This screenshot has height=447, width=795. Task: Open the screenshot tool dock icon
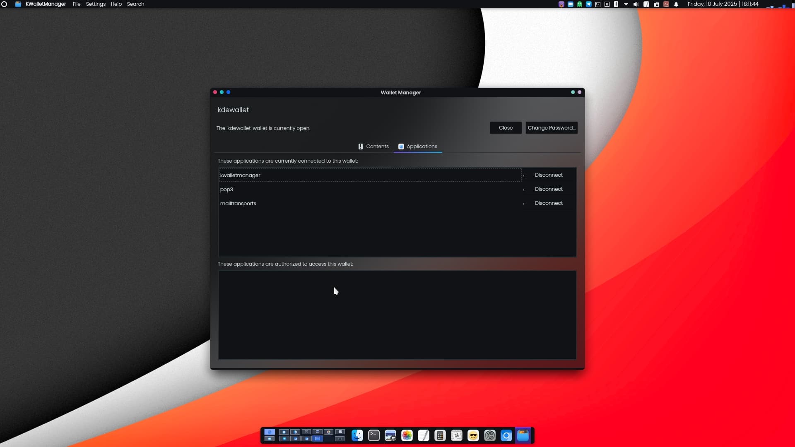pyautogui.click(x=390, y=435)
